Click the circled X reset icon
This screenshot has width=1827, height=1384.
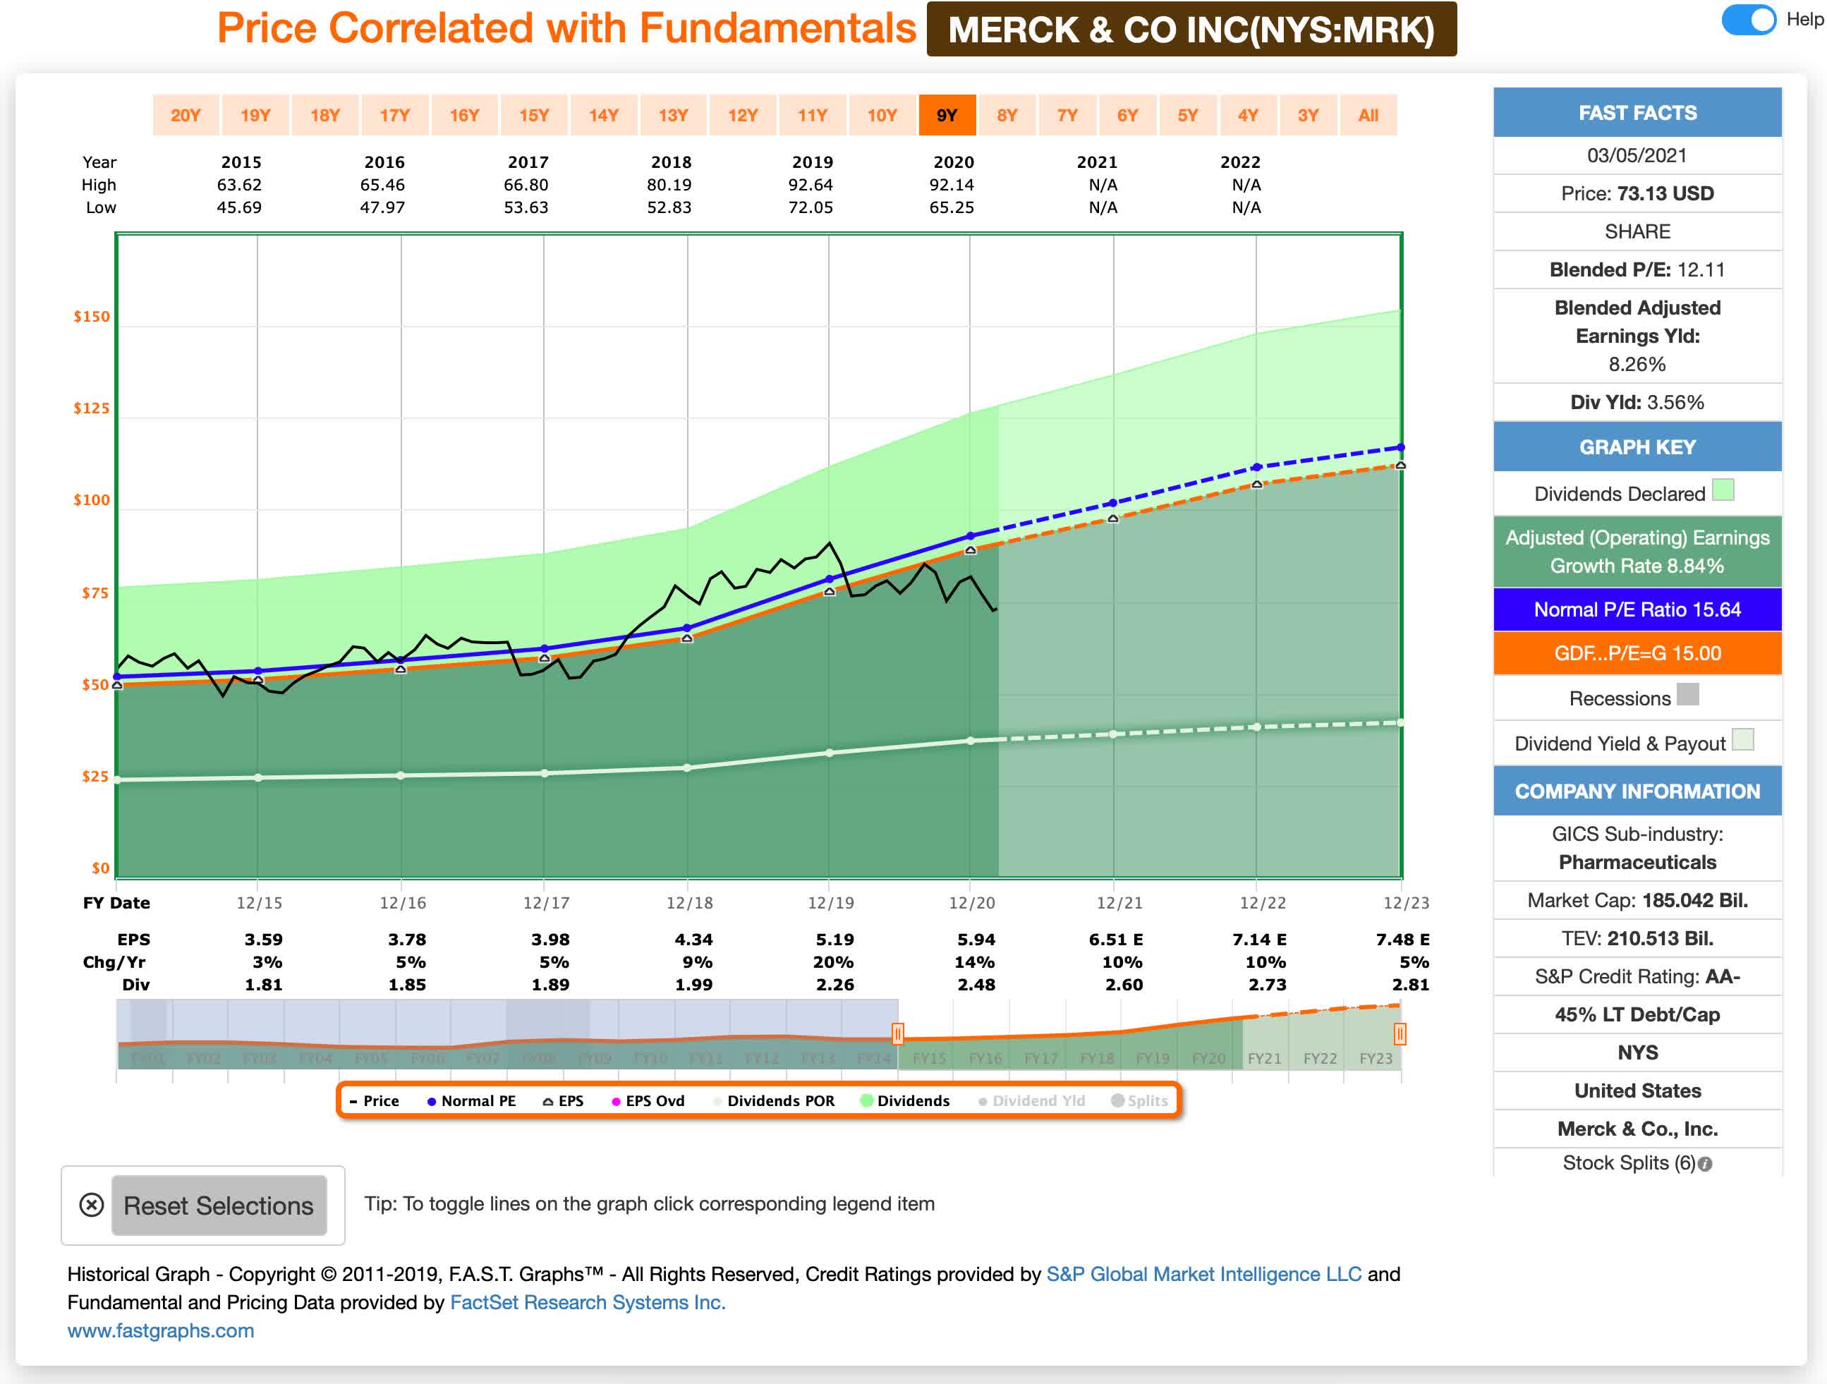(x=92, y=1205)
